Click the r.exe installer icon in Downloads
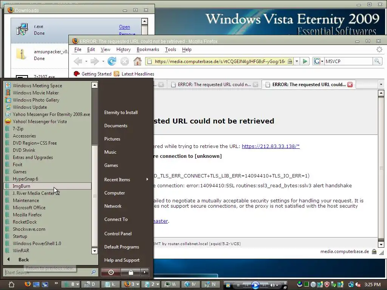The image size is (387, 290). (22, 29)
